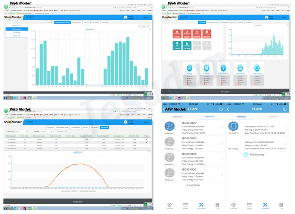The width and height of the screenshot is (295, 214).
Task: Go back using arrow on right phone screen
Action: click(228, 109)
